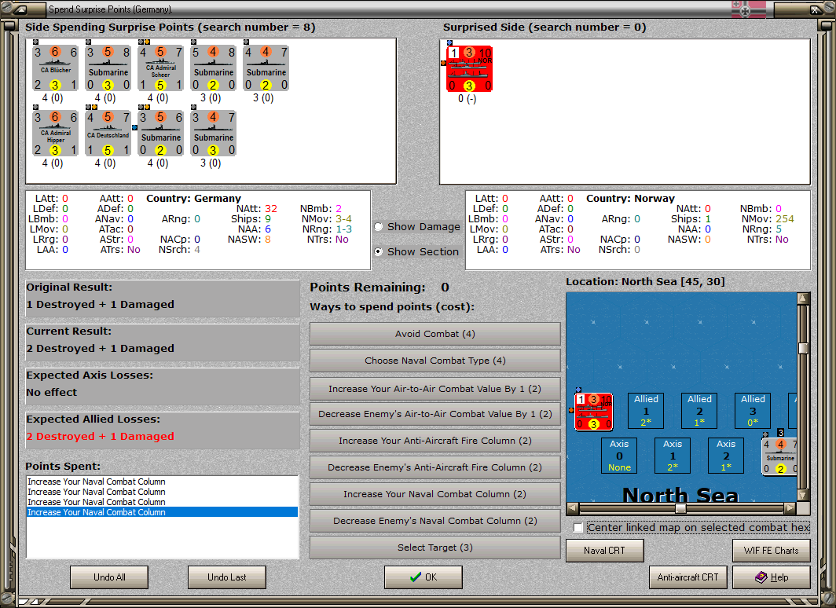836x608 pixels.
Task: Select the CA Admiral Scheer unit counter
Action: tap(160, 68)
